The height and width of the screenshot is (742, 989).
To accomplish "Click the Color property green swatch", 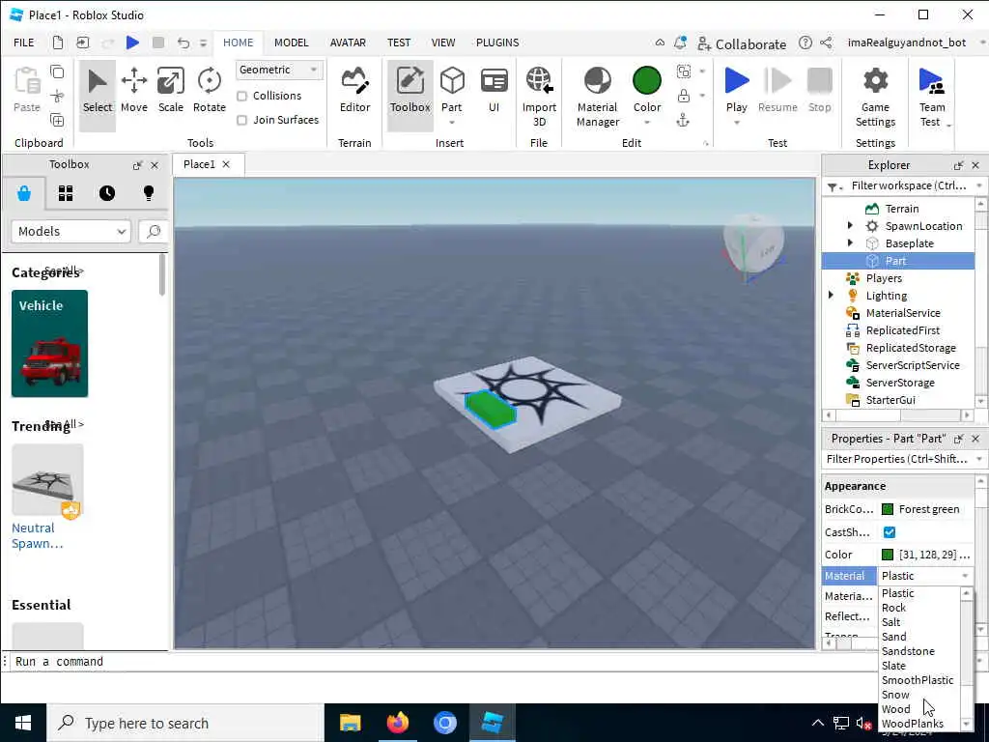I will 888,554.
